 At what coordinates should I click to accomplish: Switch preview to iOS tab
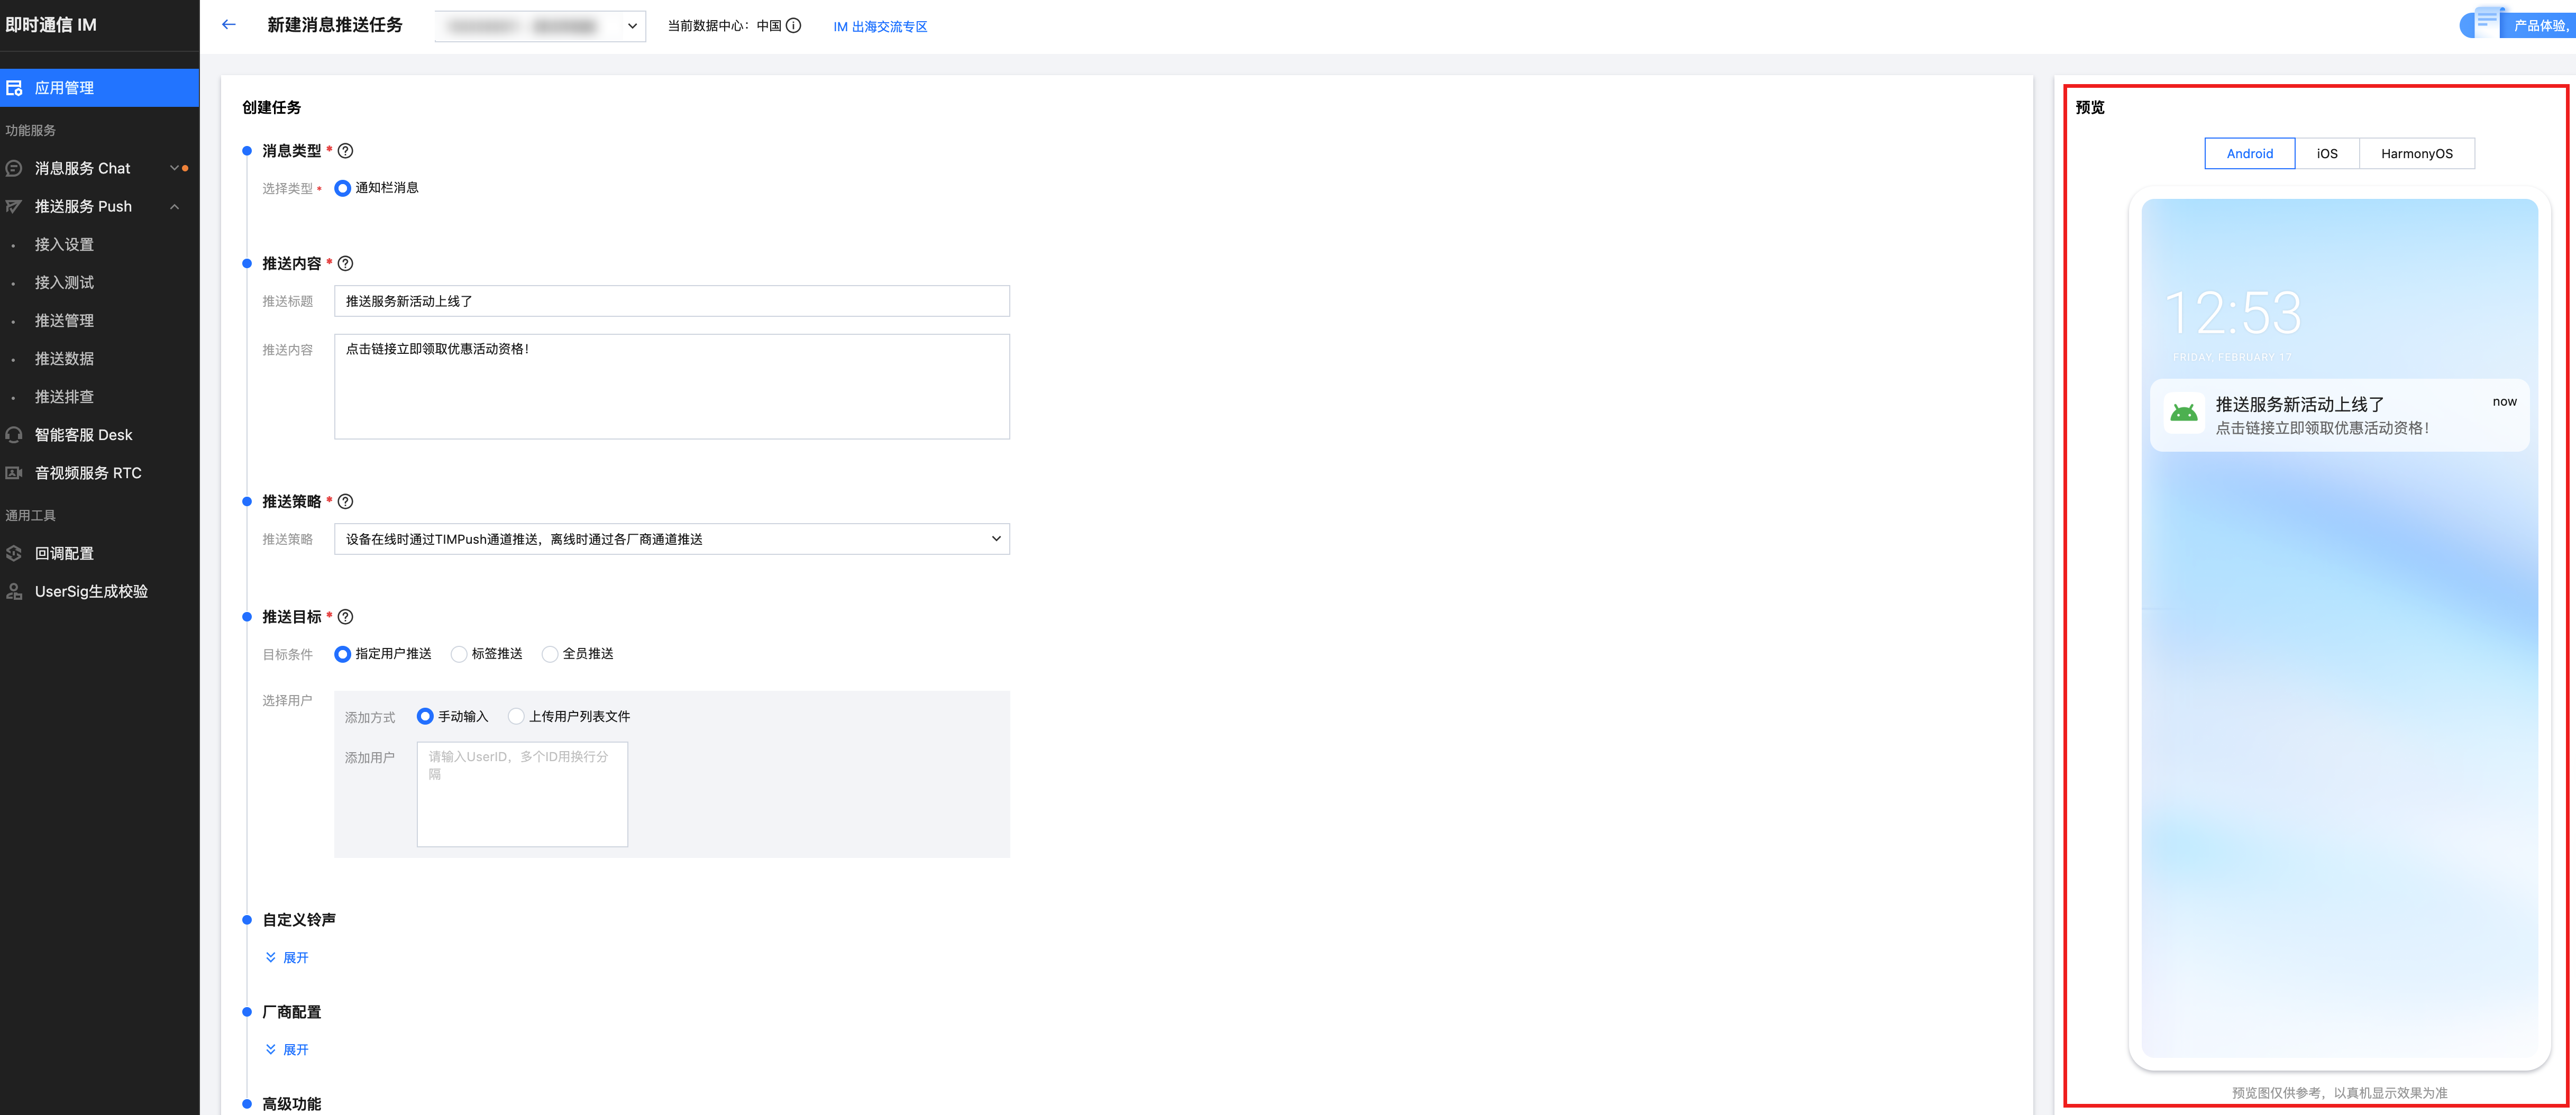click(x=2326, y=154)
